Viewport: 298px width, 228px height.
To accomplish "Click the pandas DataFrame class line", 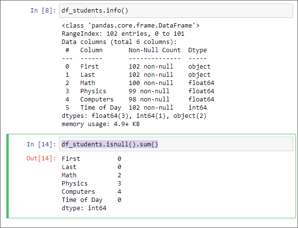I will pyautogui.click(x=131, y=25).
